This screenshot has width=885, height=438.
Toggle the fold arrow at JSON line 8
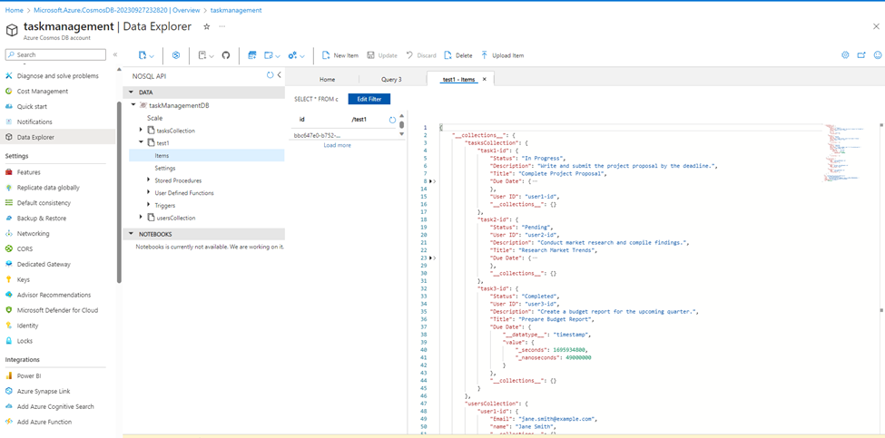point(434,181)
